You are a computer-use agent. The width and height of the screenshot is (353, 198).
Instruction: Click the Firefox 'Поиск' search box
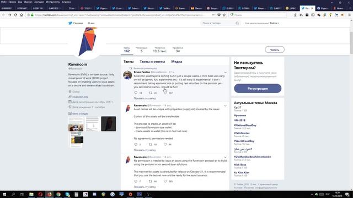tap(258, 15)
